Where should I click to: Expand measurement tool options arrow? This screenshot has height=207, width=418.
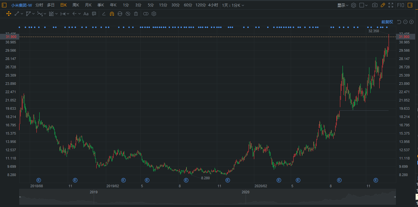tap(56, 14)
